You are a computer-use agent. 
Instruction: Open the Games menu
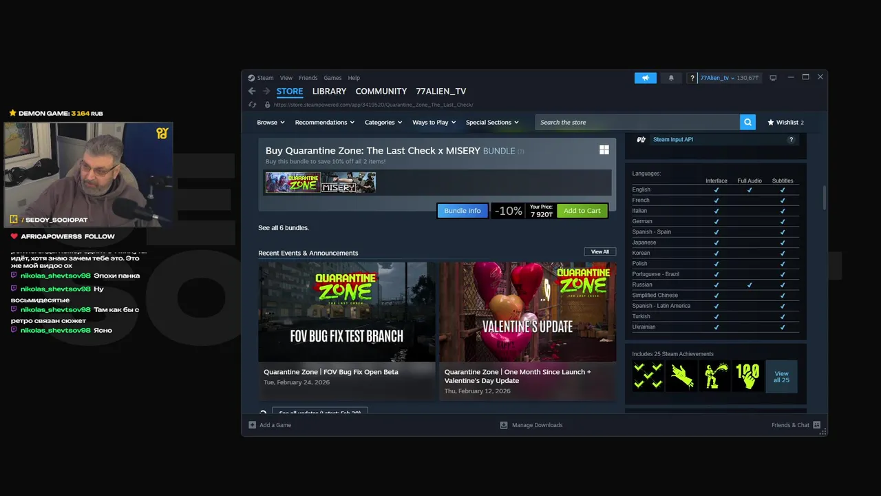click(332, 78)
